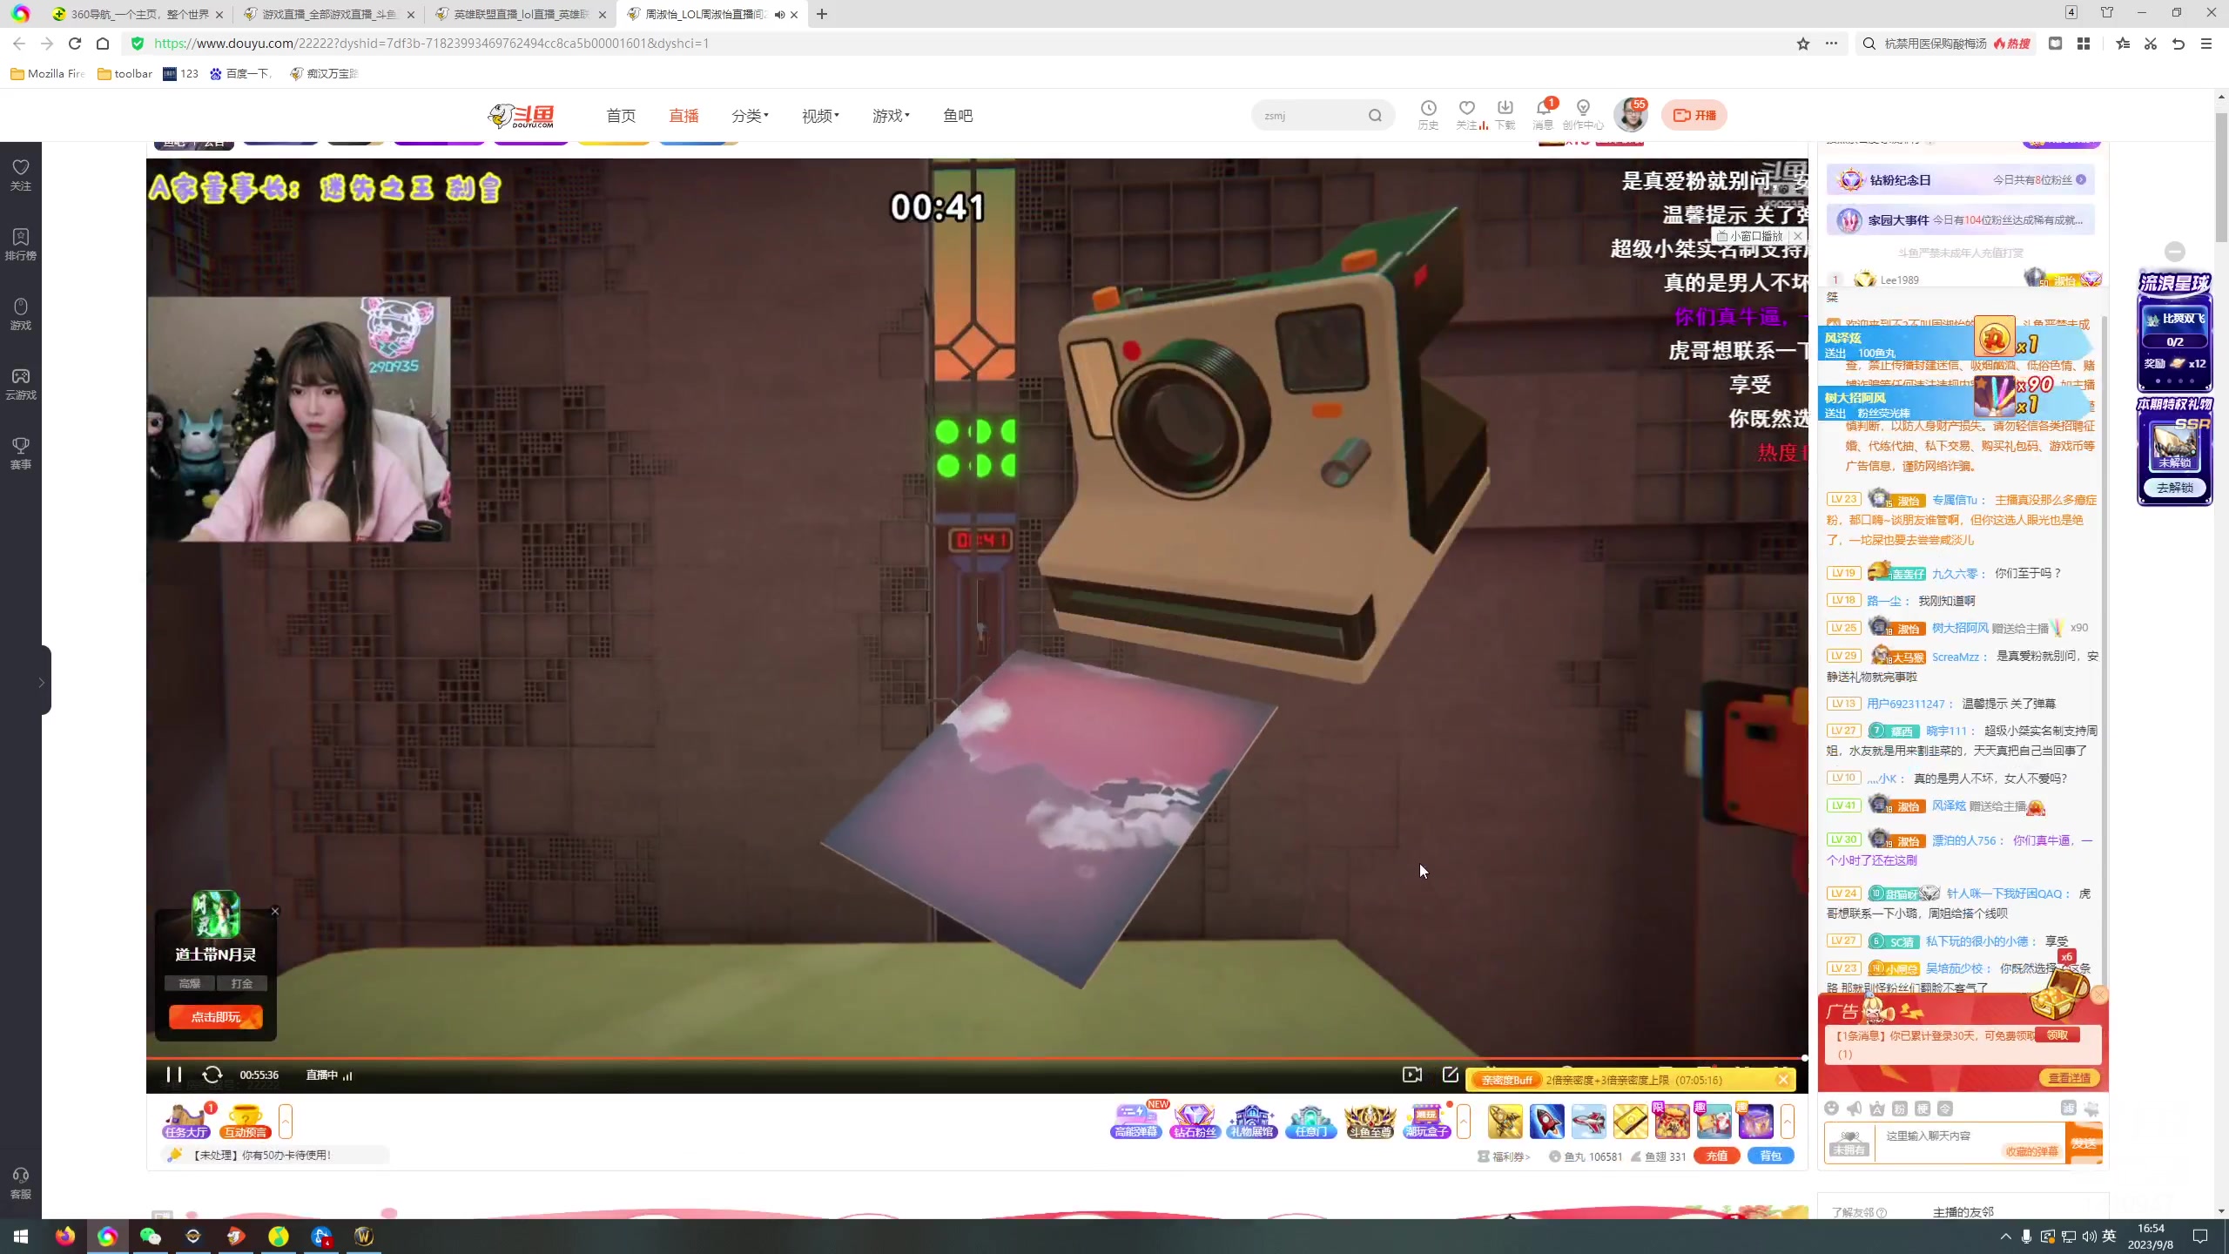This screenshot has height=1254, width=2229.
Task: Open user avatar profile in header
Action: [x=1630, y=115]
